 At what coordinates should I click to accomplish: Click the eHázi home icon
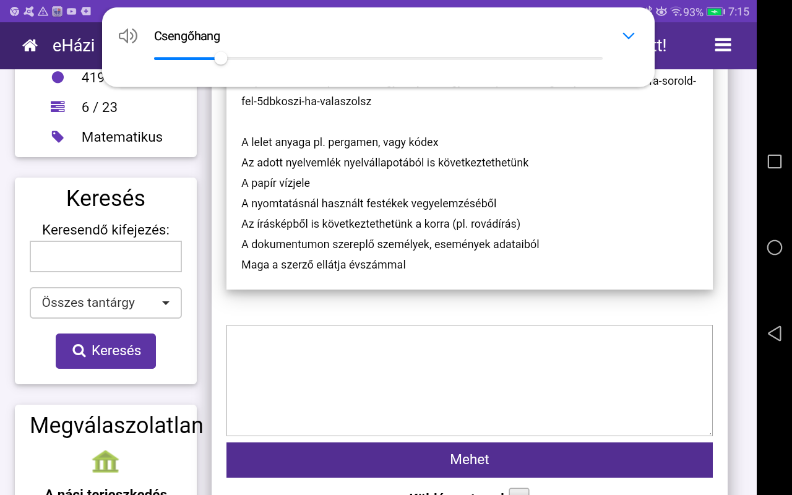pos(30,45)
